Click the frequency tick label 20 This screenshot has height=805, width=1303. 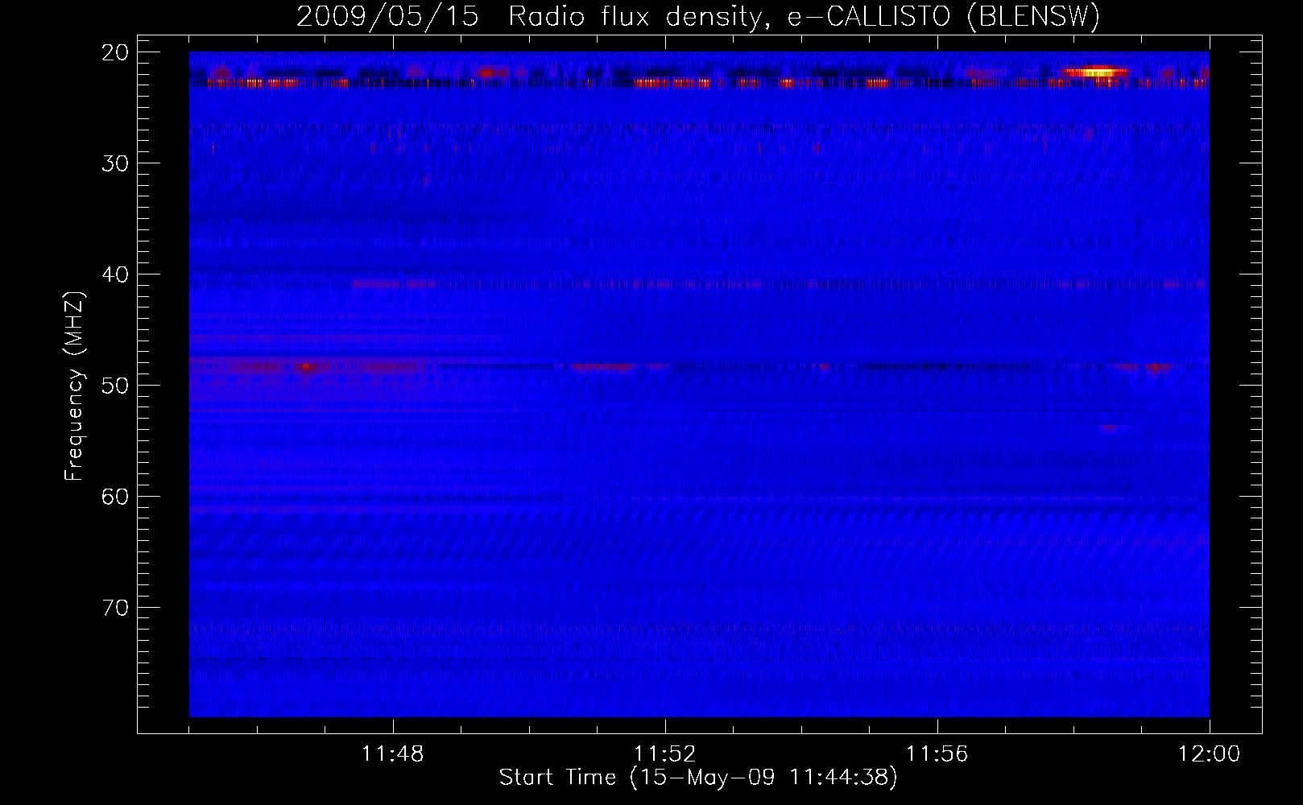coord(116,52)
